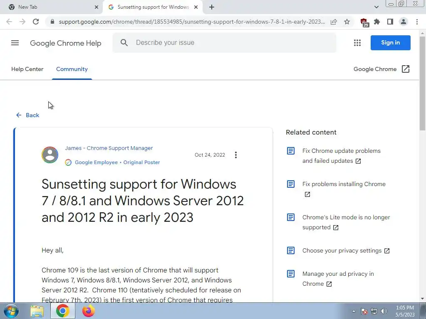Image resolution: width=426 pixels, height=319 pixels.
Task: Close the Sunsetting support tab
Action: 196,7
